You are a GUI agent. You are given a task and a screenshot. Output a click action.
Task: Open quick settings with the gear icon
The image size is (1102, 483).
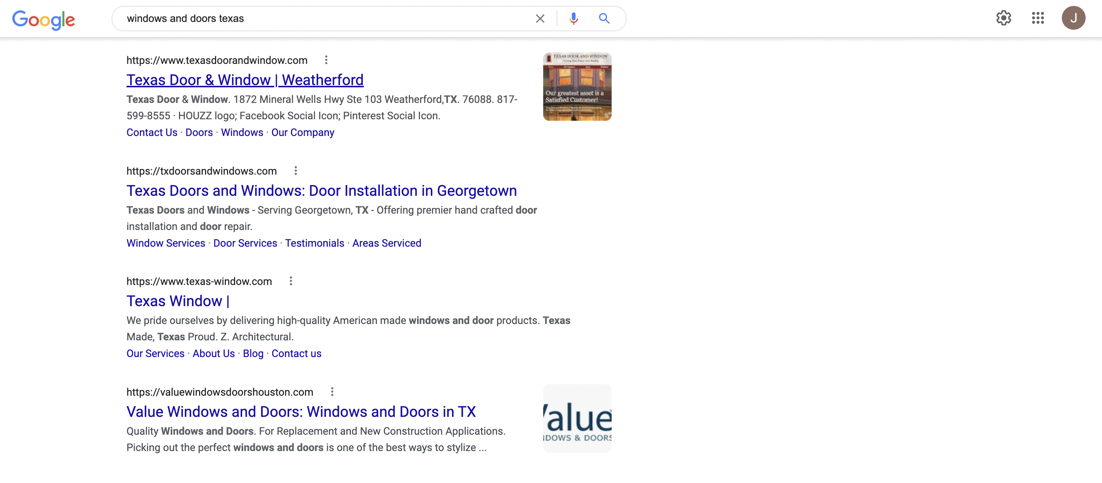tap(1003, 18)
